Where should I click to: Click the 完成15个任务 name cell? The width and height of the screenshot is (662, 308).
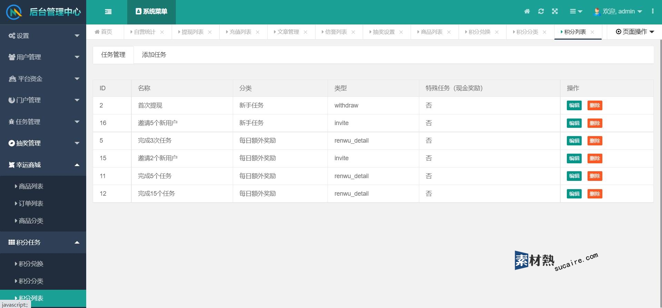point(182,194)
